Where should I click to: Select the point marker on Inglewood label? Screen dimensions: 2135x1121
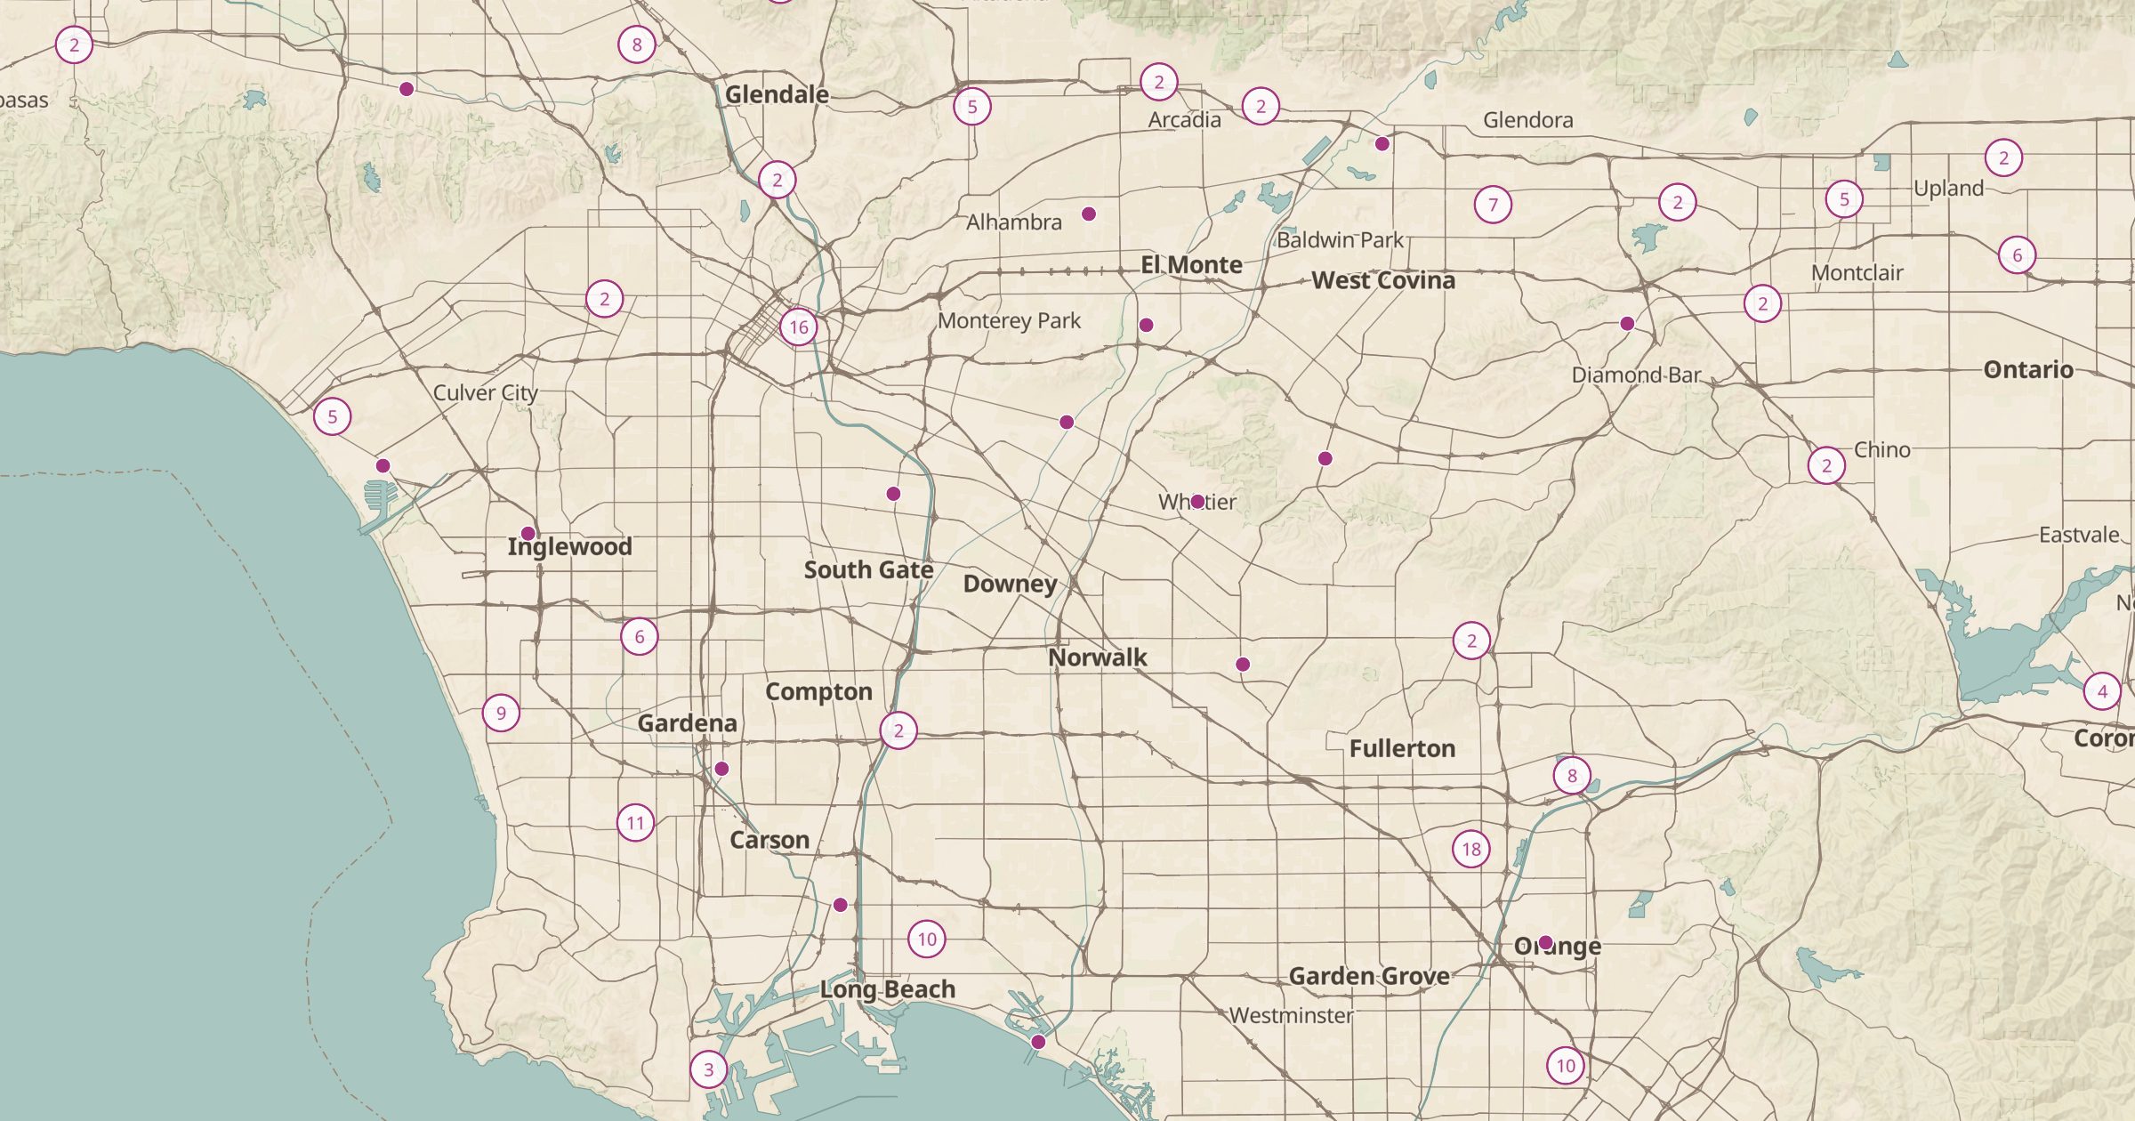pyautogui.click(x=528, y=534)
